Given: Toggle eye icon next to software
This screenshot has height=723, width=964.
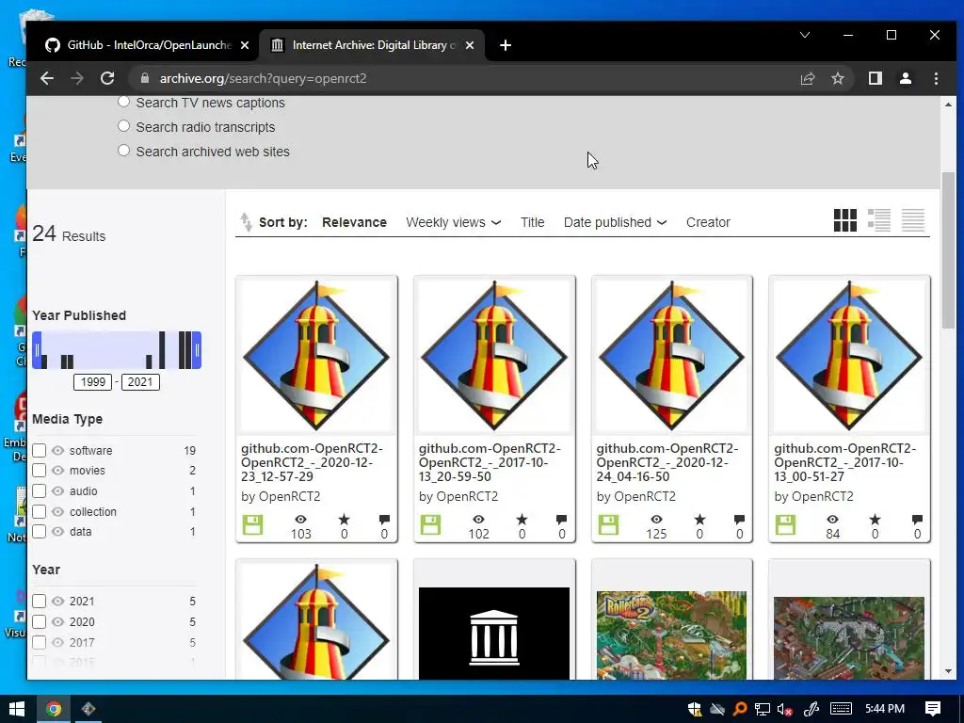Looking at the screenshot, I should coord(57,451).
